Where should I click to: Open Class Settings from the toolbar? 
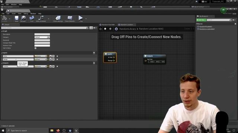tap(58, 19)
